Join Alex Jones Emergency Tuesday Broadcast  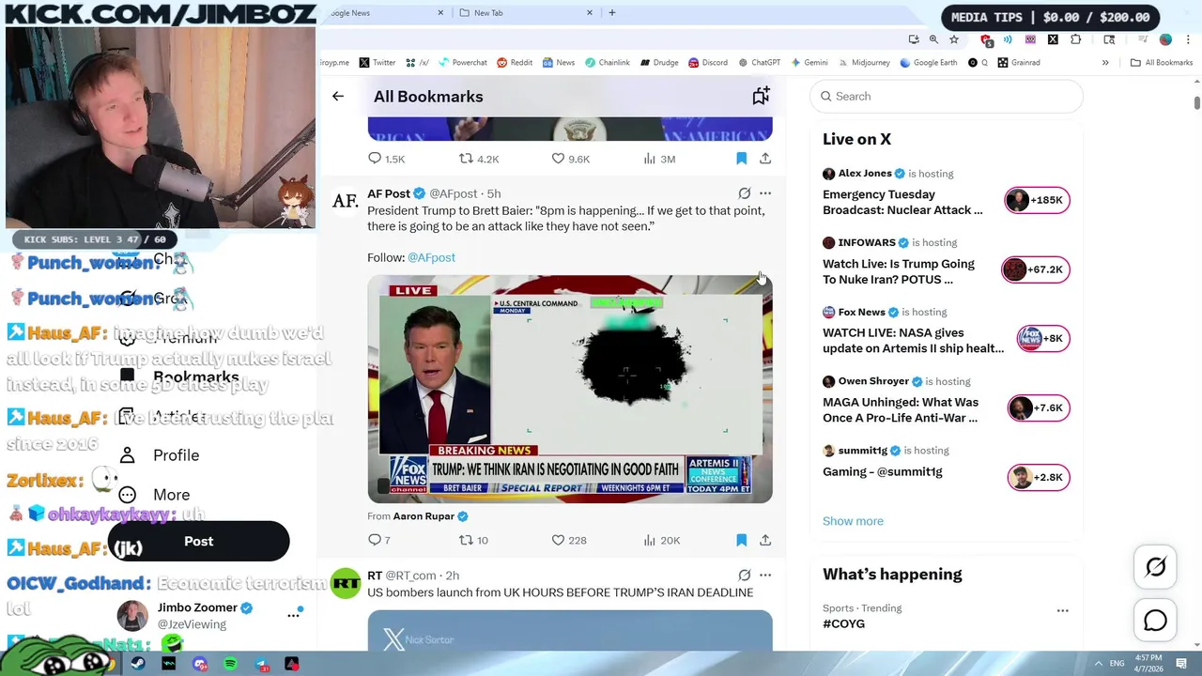pyautogui.click(x=946, y=192)
